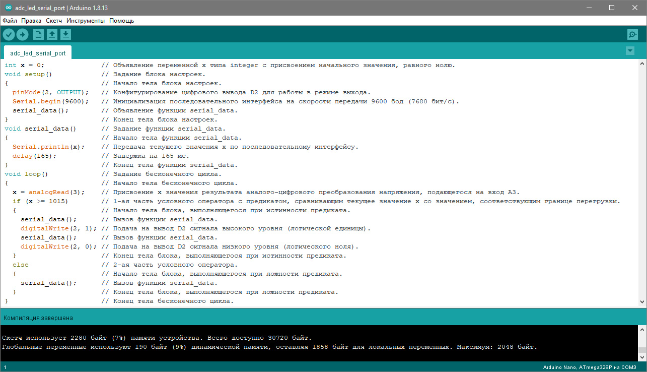Open the Правка menu
This screenshot has height=372, width=647.
(x=31, y=21)
